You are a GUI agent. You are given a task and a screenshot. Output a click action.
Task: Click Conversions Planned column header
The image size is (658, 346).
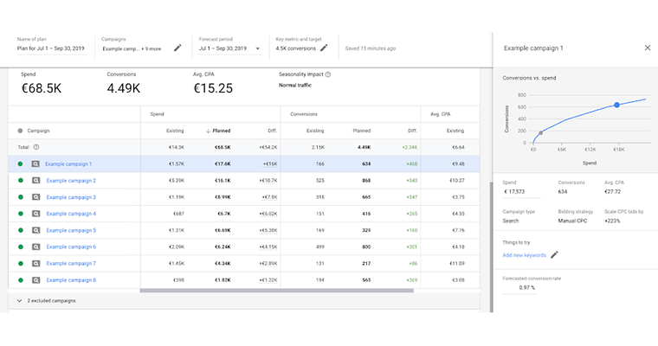pyautogui.click(x=362, y=131)
